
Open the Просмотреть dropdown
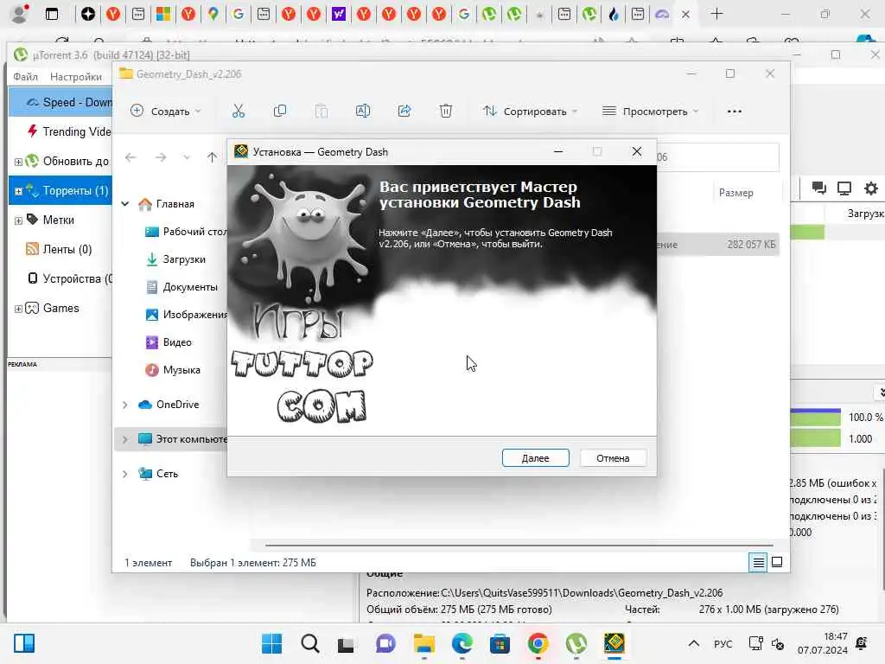coord(650,112)
